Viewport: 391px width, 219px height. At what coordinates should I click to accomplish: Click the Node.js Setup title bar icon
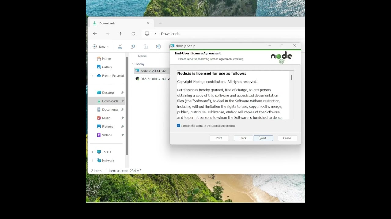click(173, 46)
